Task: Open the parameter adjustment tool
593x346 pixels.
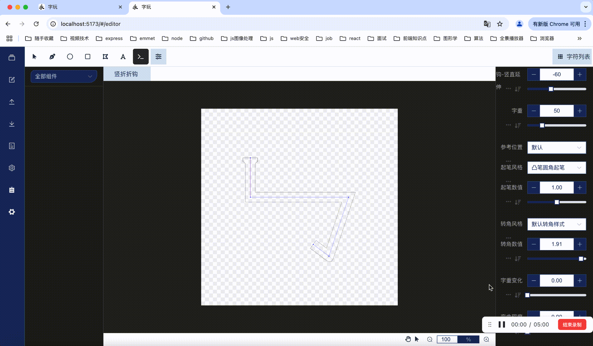Action: coord(158,57)
